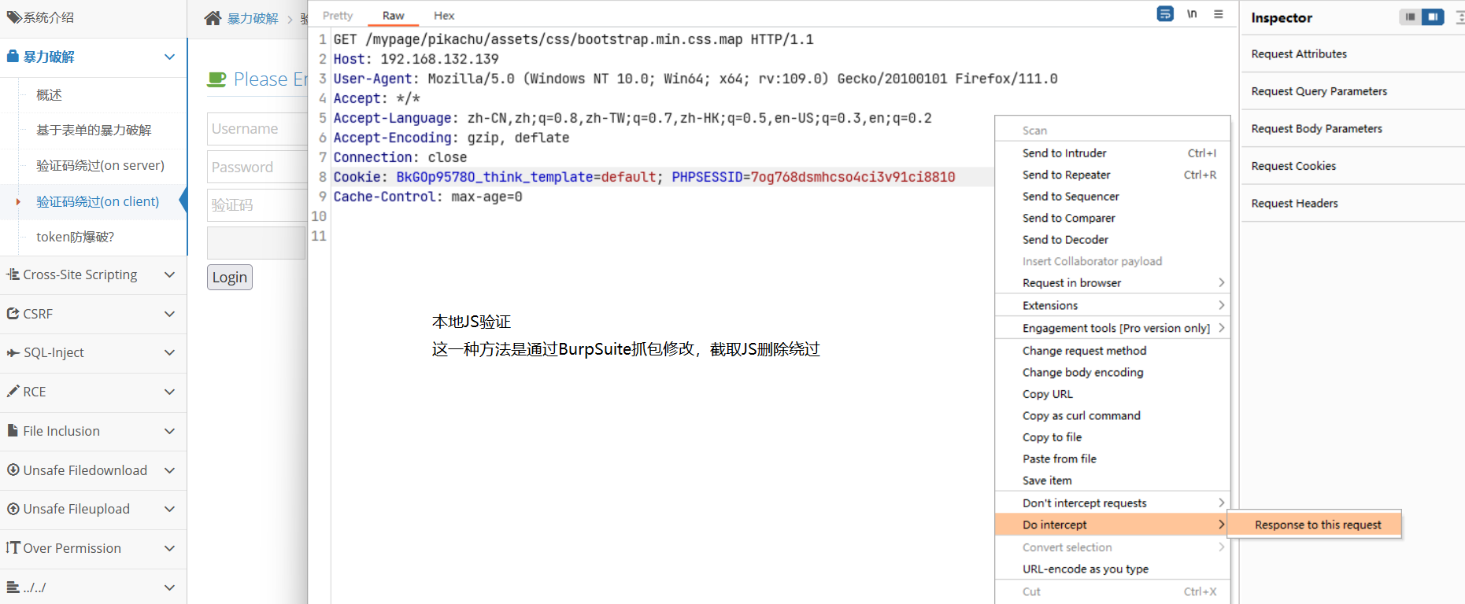Switch to the Hex tab
The height and width of the screenshot is (604, 1465).
tap(444, 16)
